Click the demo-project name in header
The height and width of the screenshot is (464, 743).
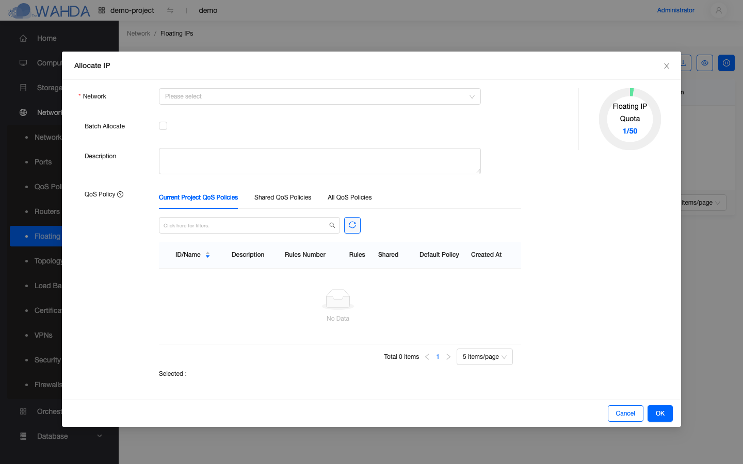(132, 10)
